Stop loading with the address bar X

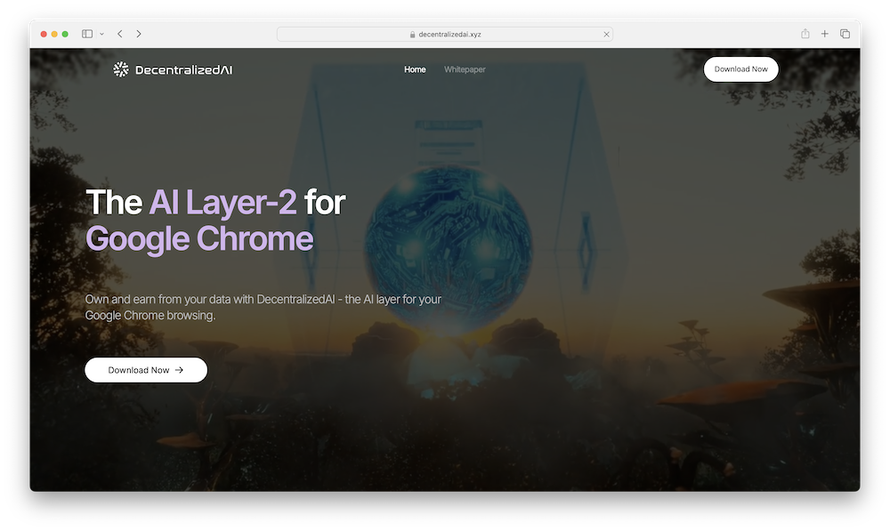(606, 35)
